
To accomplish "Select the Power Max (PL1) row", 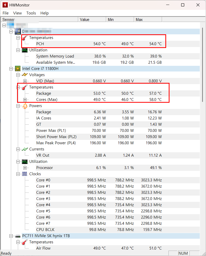I will [x=117, y=131].
